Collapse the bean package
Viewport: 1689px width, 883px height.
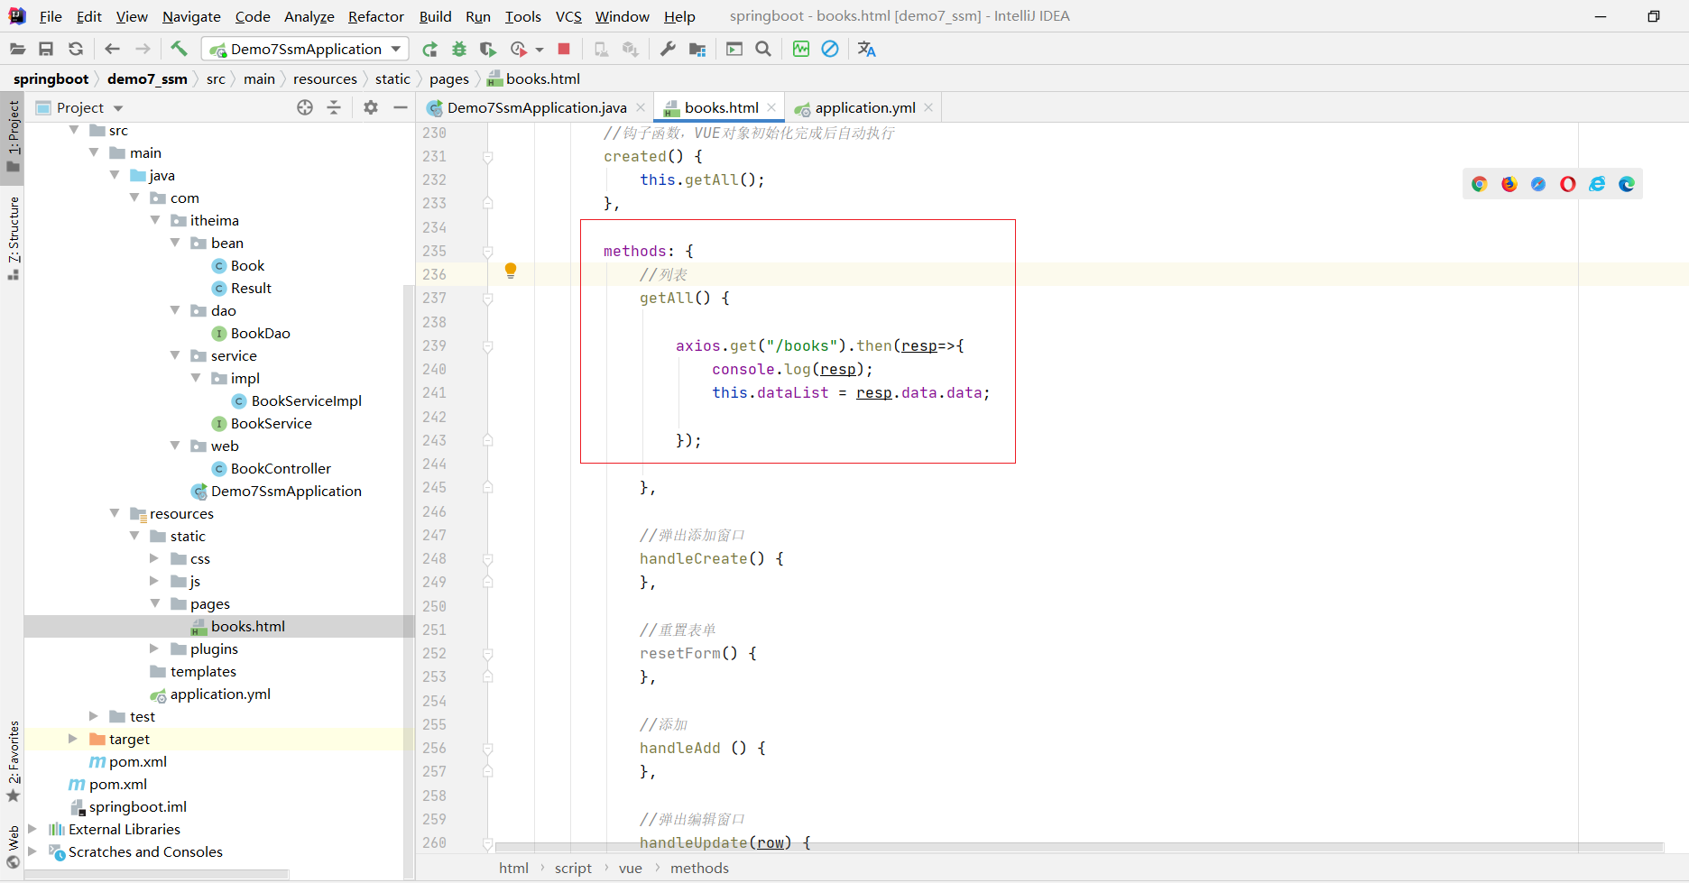tap(175, 243)
